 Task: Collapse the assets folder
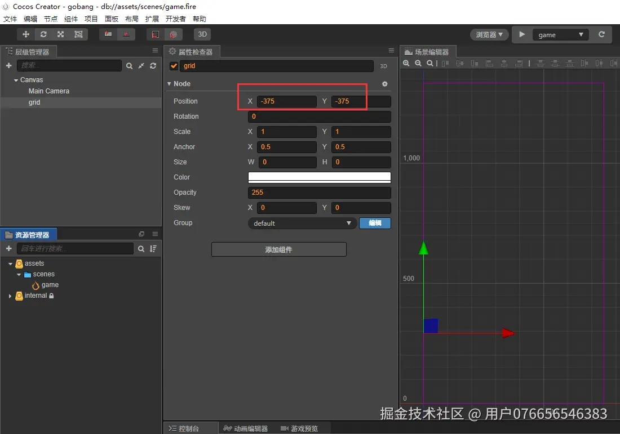10,264
